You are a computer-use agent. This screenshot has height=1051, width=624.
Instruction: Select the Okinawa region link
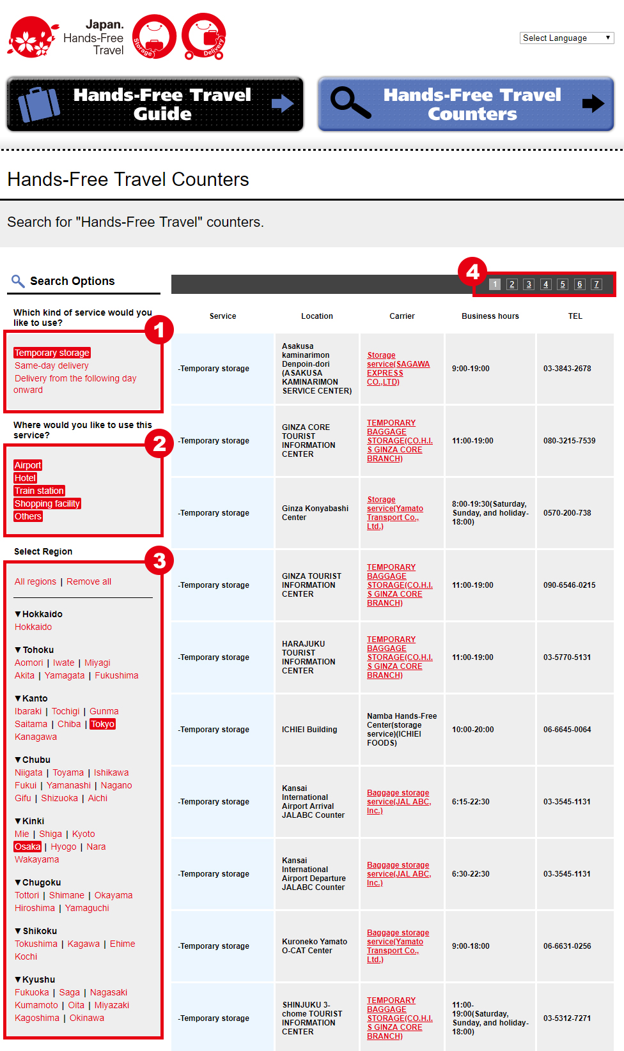(87, 1018)
